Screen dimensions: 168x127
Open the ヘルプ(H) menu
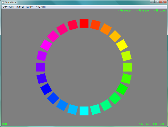point(41,7)
